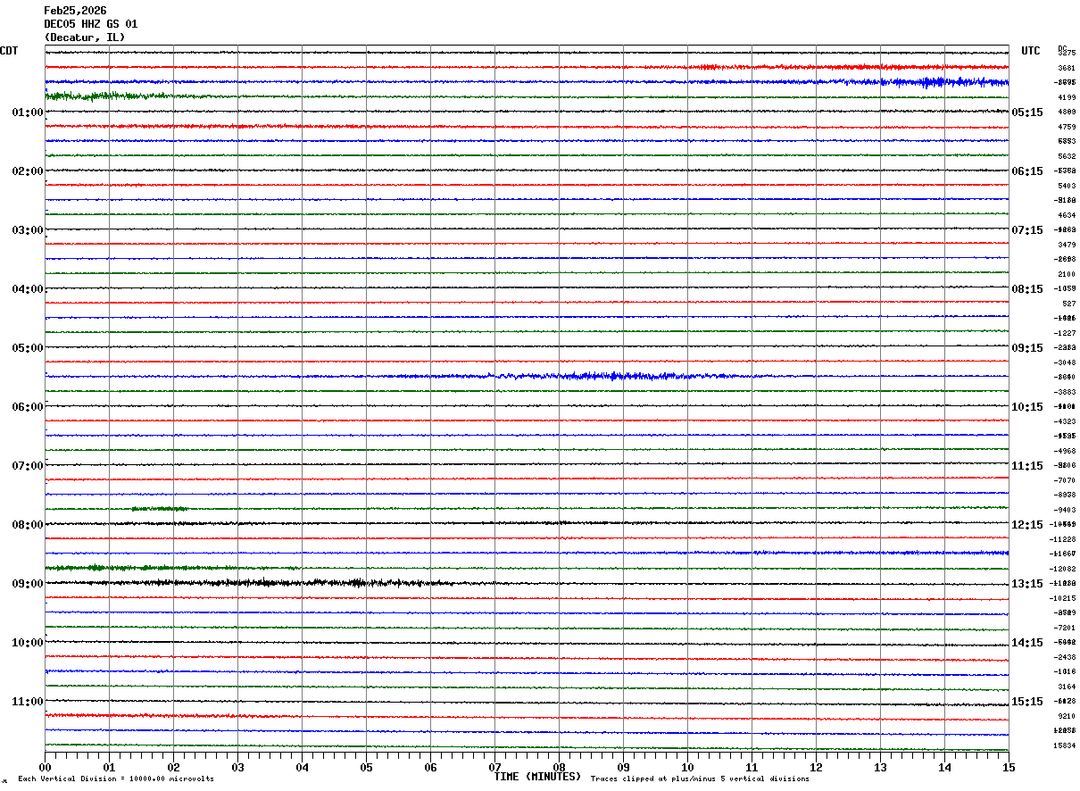Select the DEC05 HHZ GS 01 station label

coord(91,24)
